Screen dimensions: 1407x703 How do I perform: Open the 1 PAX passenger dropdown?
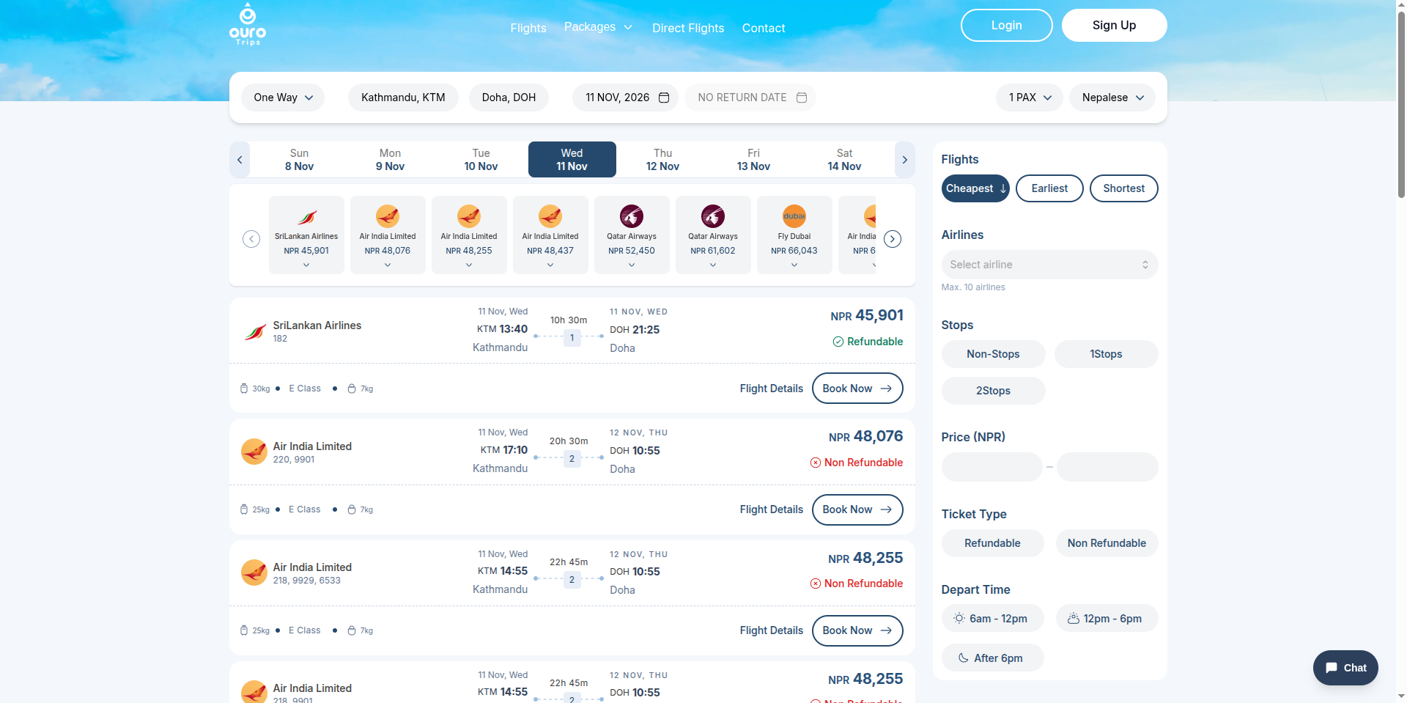(1030, 97)
